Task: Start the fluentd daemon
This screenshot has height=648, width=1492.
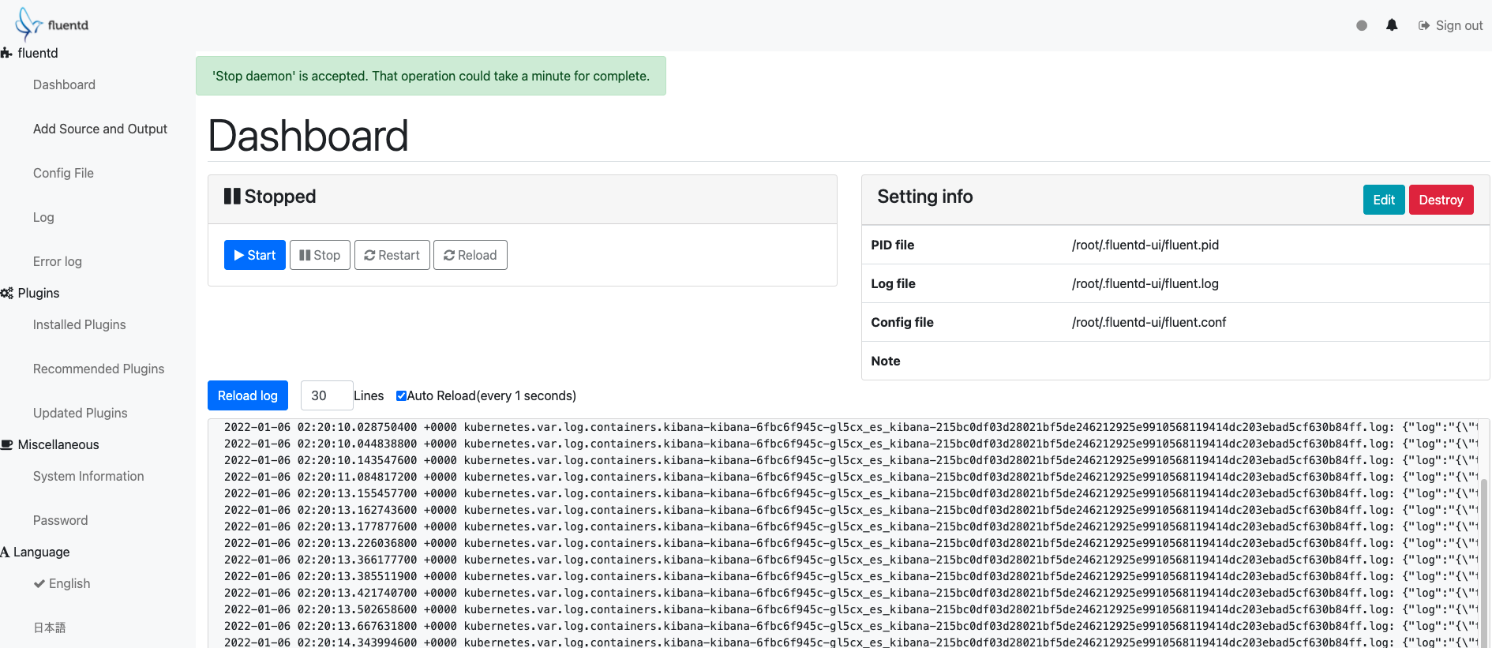Action: pyautogui.click(x=255, y=255)
